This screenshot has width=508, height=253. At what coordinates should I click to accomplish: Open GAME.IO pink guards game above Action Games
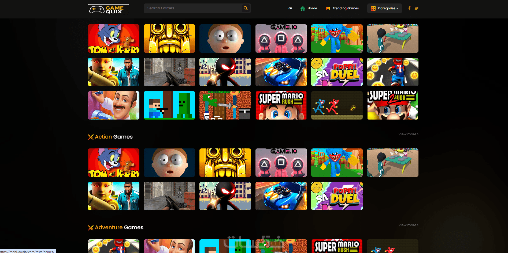(x=281, y=39)
